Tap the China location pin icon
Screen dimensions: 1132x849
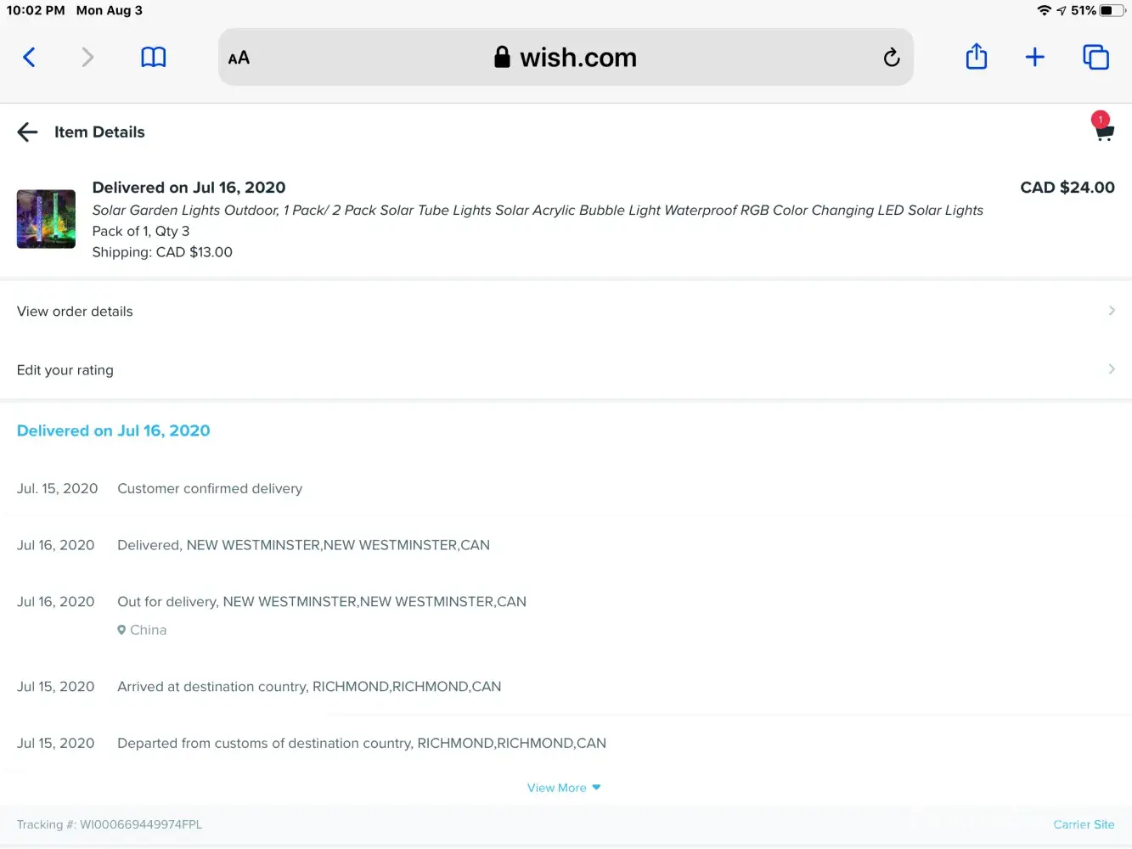pyautogui.click(x=121, y=630)
